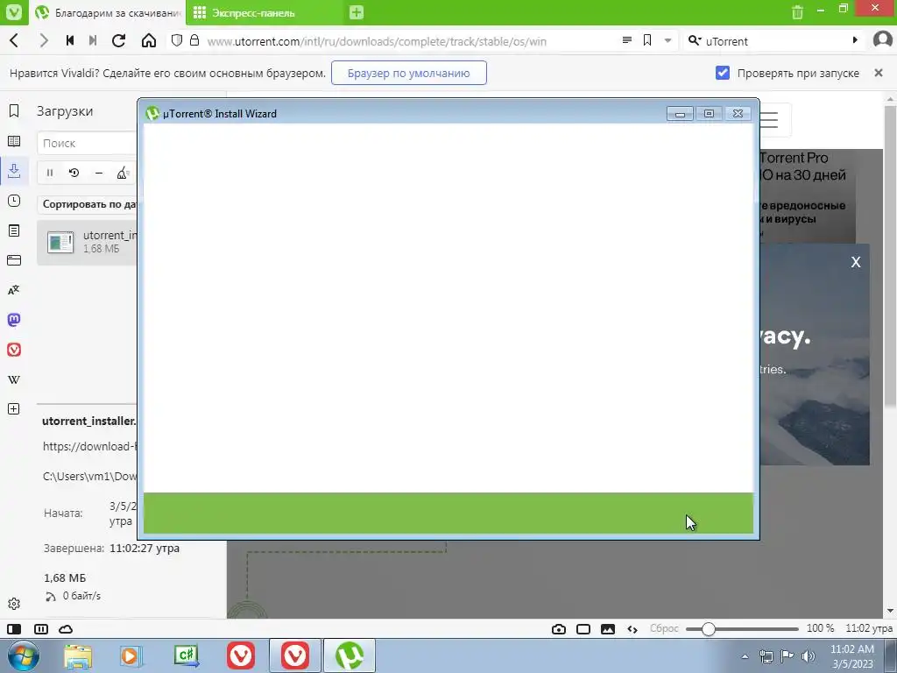897x673 pixels.
Task: Open the Mastodon web panel
Action: tap(14, 319)
